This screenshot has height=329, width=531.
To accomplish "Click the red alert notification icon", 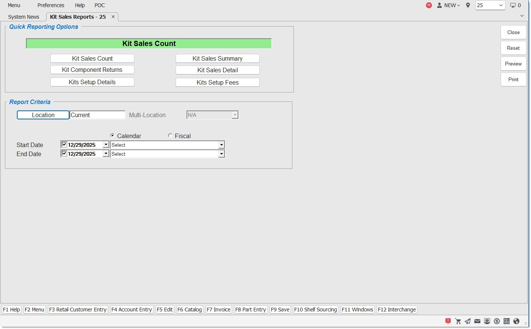I will (x=448, y=321).
